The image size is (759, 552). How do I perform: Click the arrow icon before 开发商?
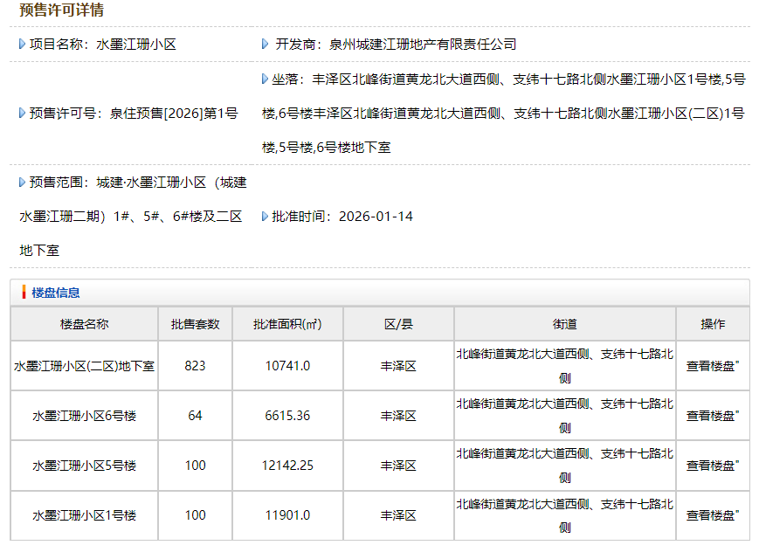tap(265, 44)
